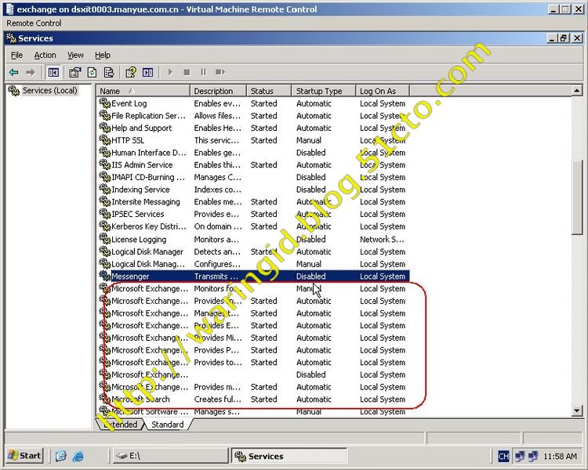Sort by the Log On As column

[378, 91]
